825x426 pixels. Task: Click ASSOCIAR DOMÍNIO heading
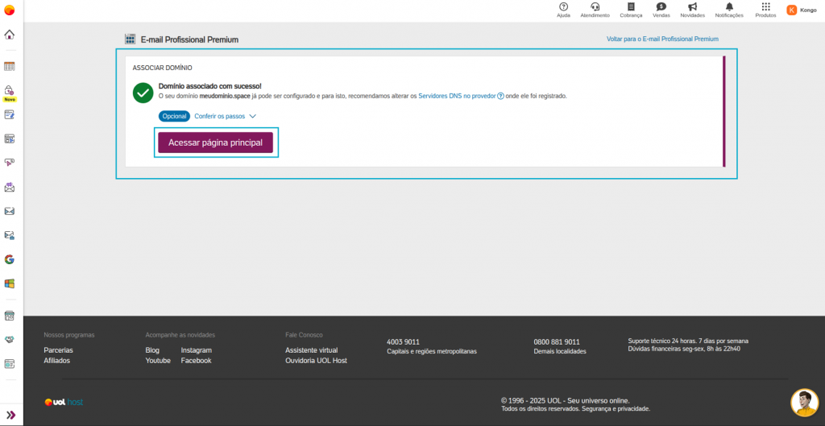[162, 68]
